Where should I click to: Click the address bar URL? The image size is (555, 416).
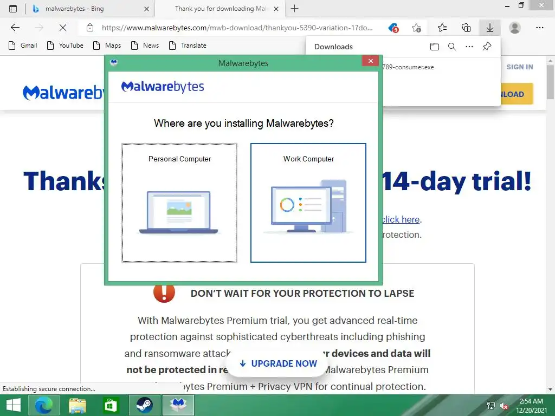[x=237, y=28]
